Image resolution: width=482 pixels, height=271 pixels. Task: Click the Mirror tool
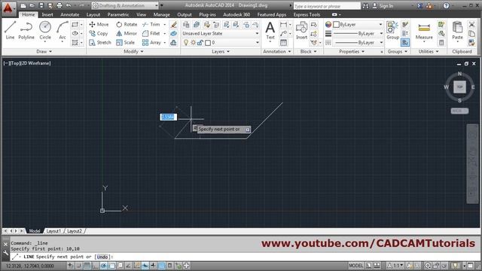127,33
